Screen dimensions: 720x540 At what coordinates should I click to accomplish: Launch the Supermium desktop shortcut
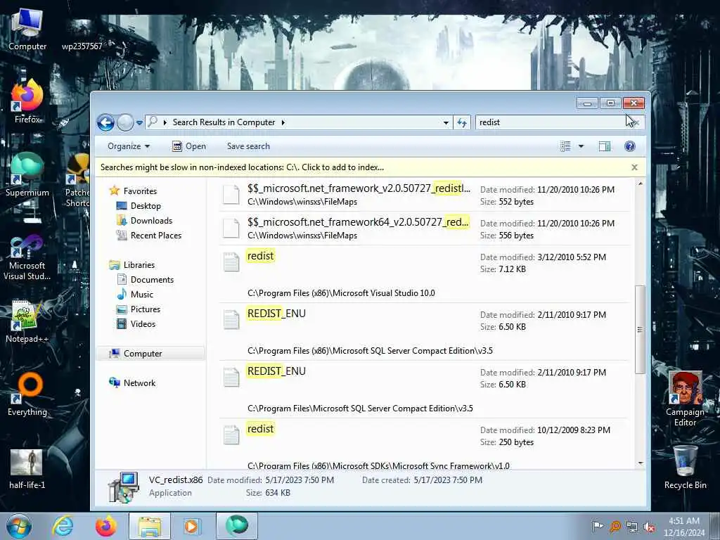[x=27, y=174]
